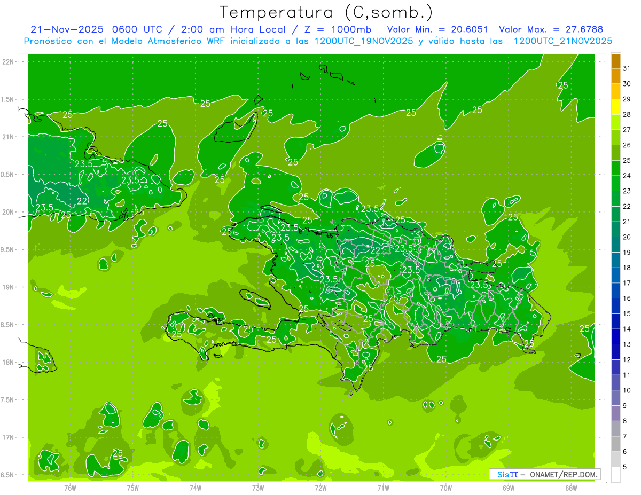641x495 pixels.
Task: Click the orange legend swatch between 30 and 31
Action: point(616,76)
